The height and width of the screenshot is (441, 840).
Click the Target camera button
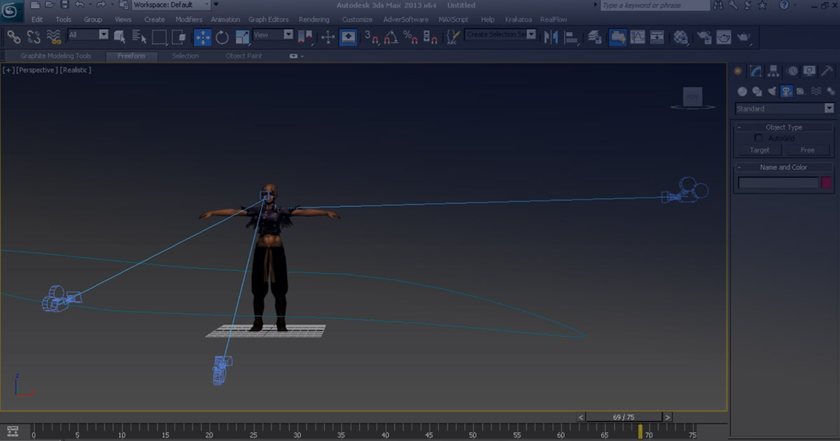759,150
